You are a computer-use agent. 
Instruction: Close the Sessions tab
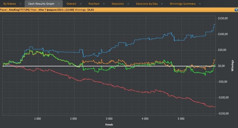click(x=128, y=4)
